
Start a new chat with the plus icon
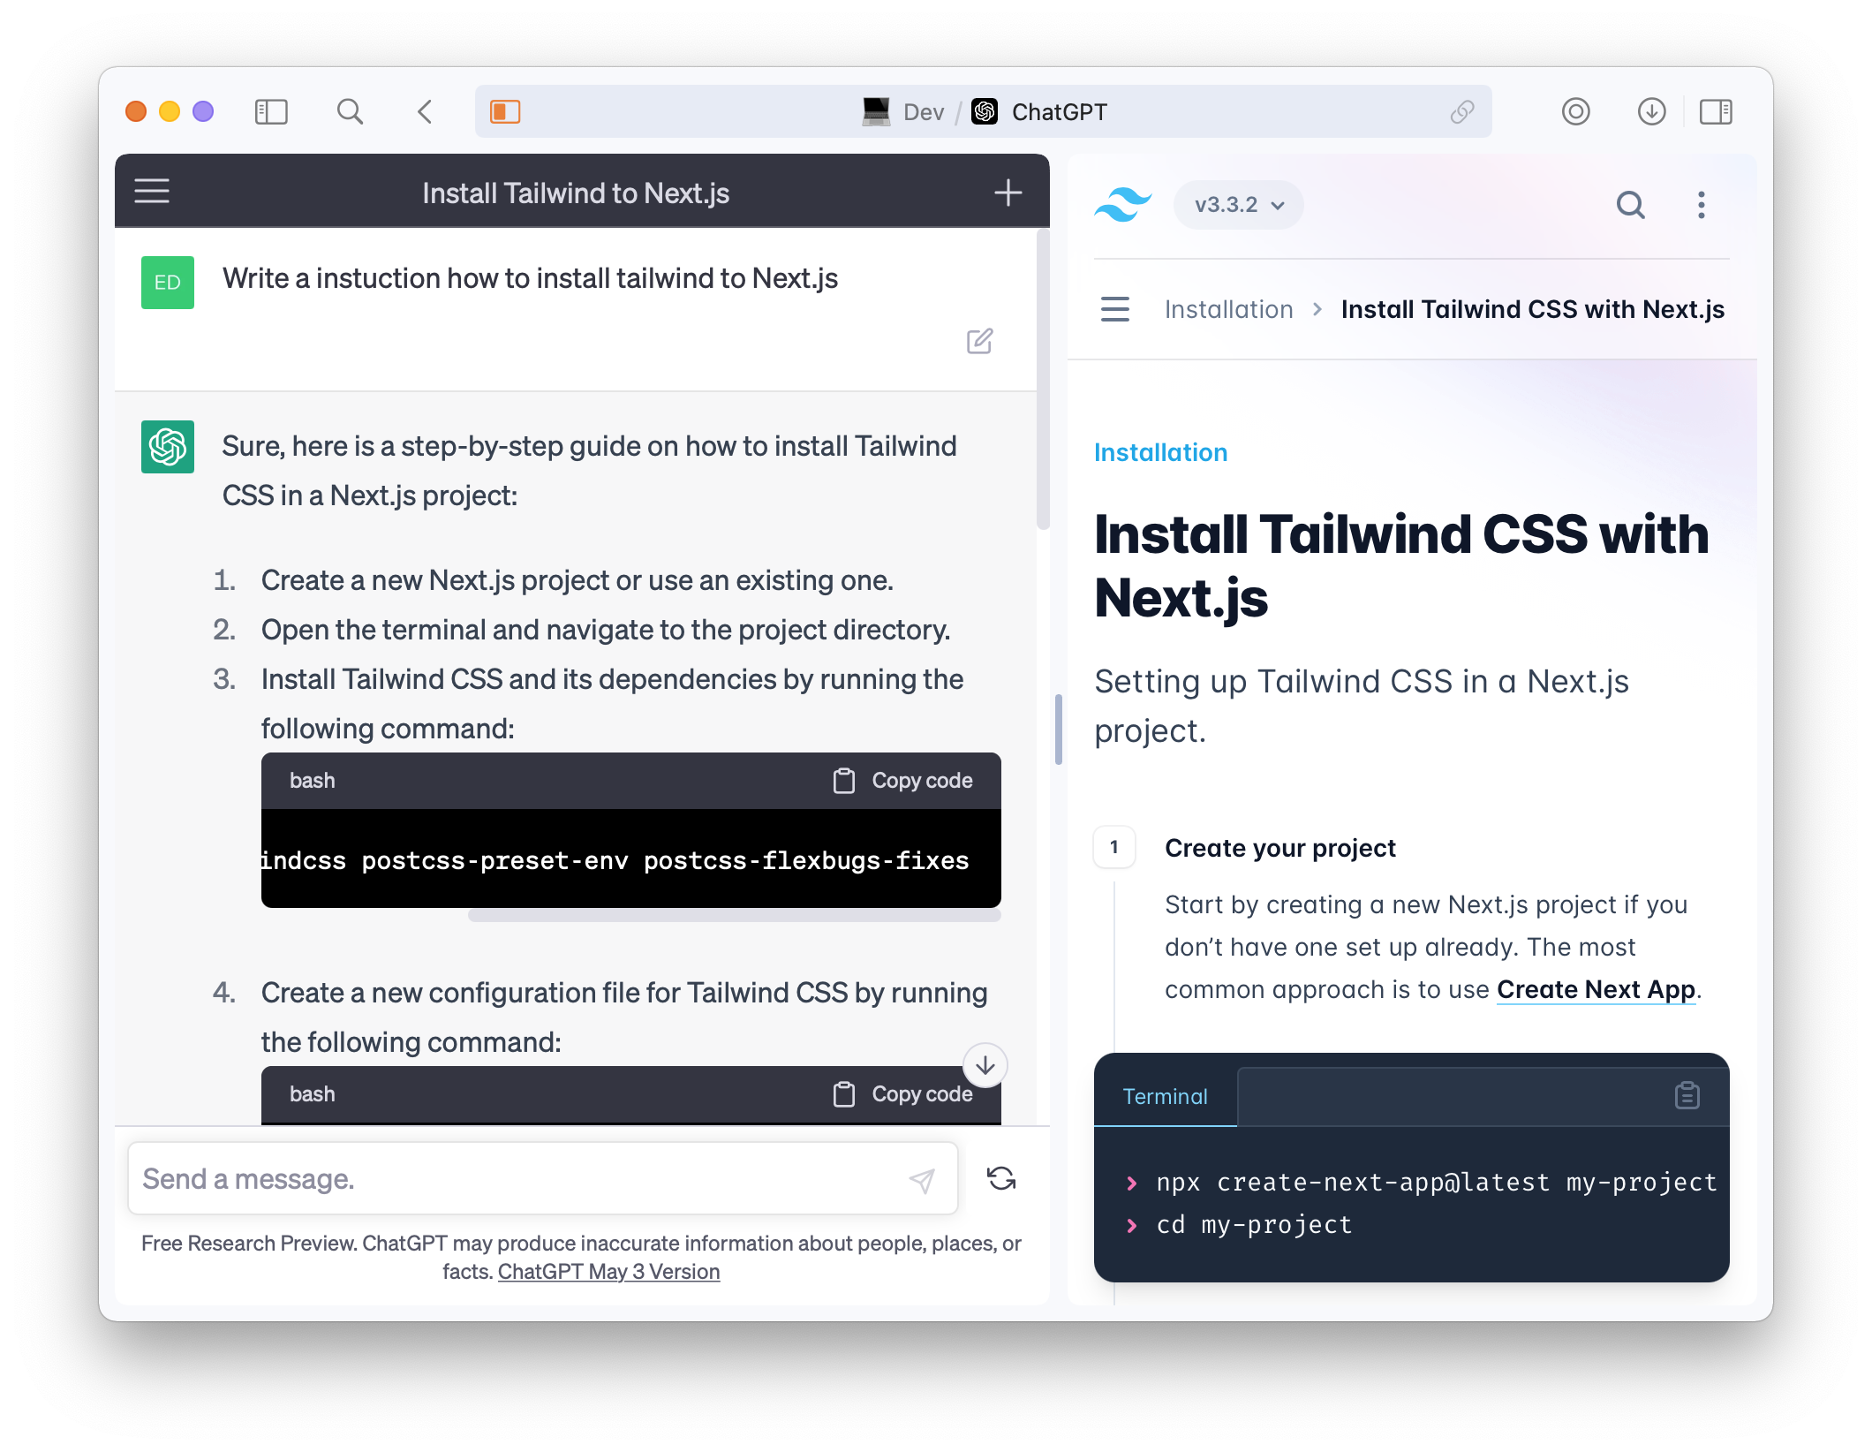point(1008,193)
